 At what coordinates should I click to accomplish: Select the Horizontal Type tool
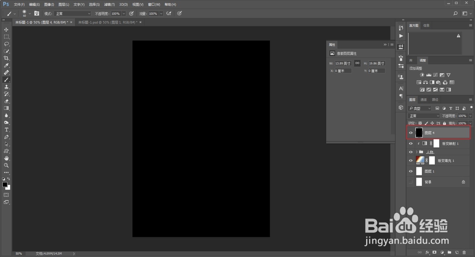(6, 130)
